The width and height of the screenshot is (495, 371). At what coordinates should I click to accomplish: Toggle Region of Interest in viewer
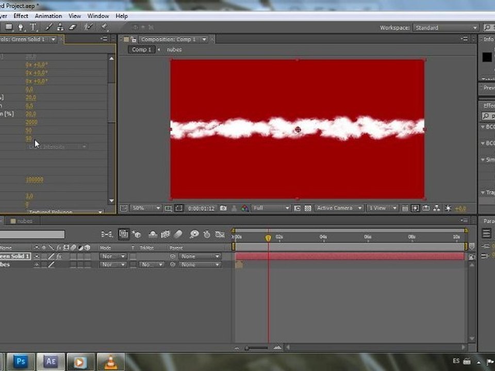[x=297, y=208]
